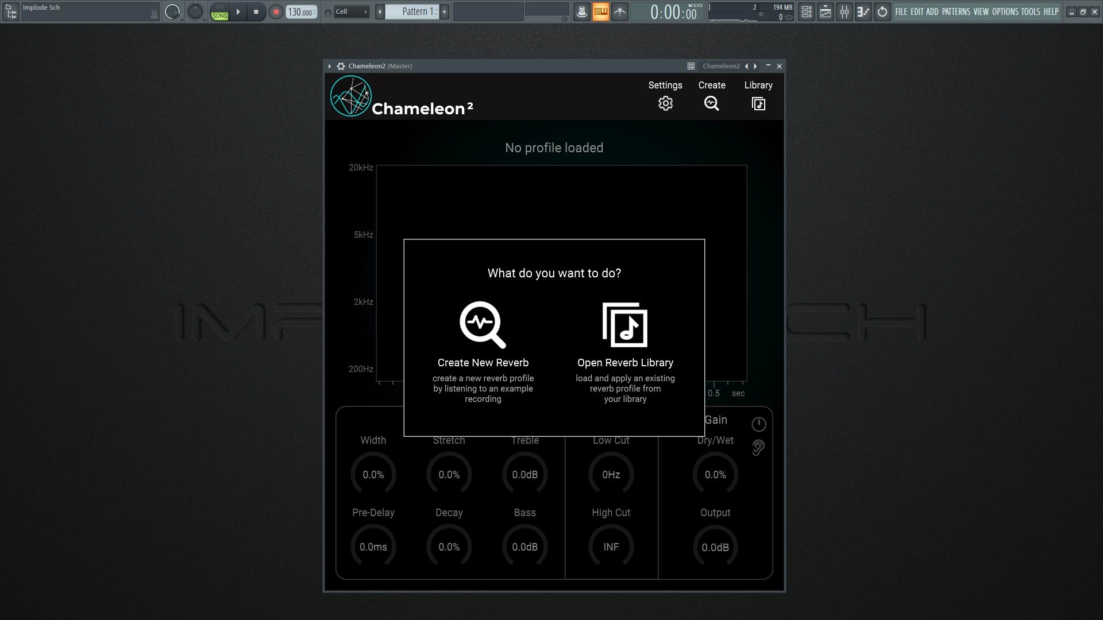This screenshot has width=1103, height=620.
Task: Click the Create text label
Action: (x=712, y=85)
